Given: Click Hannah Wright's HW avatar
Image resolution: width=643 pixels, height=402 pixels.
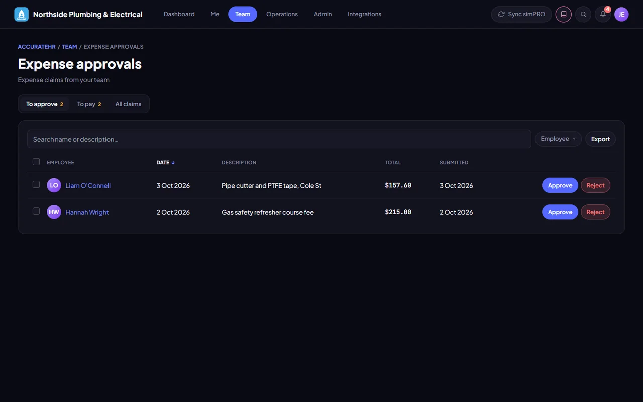Looking at the screenshot, I should pyautogui.click(x=54, y=212).
